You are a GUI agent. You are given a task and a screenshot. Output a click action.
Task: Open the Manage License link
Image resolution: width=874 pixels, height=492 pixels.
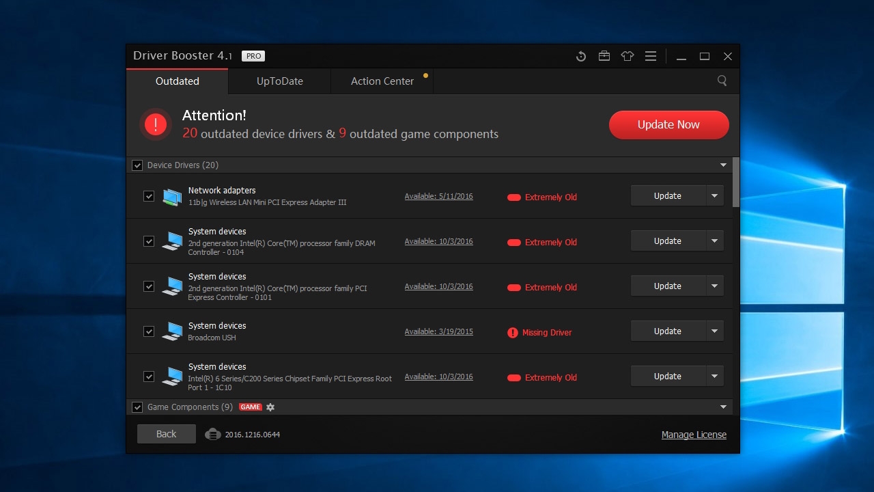tap(694, 435)
